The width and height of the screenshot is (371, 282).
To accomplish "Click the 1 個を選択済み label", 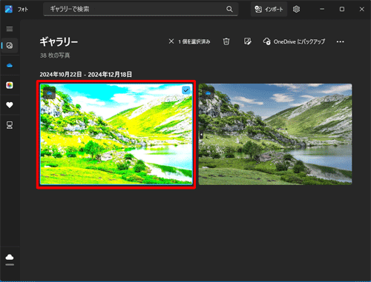I will tap(194, 41).
